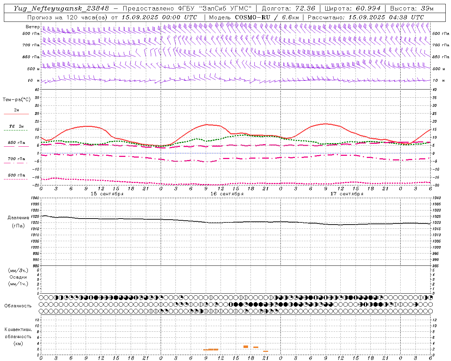The height and width of the screenshot is (361, 451).
Task: Click the solid red 2м legend line sample
Action: click(16, 114)
